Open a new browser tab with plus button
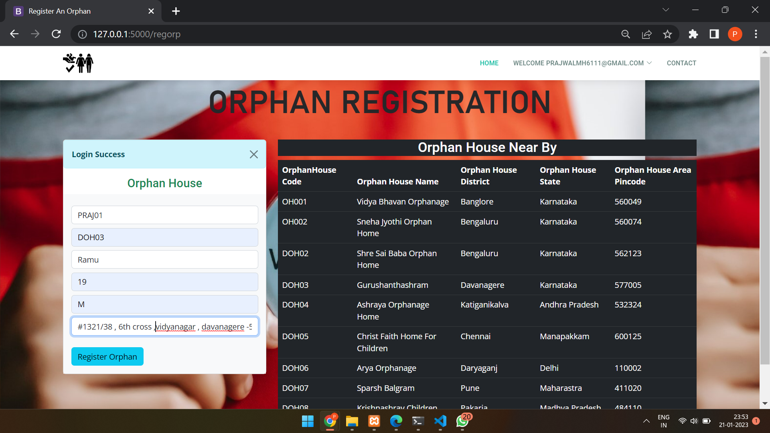This screenshot has width=770, height=433. pos(176,11)
